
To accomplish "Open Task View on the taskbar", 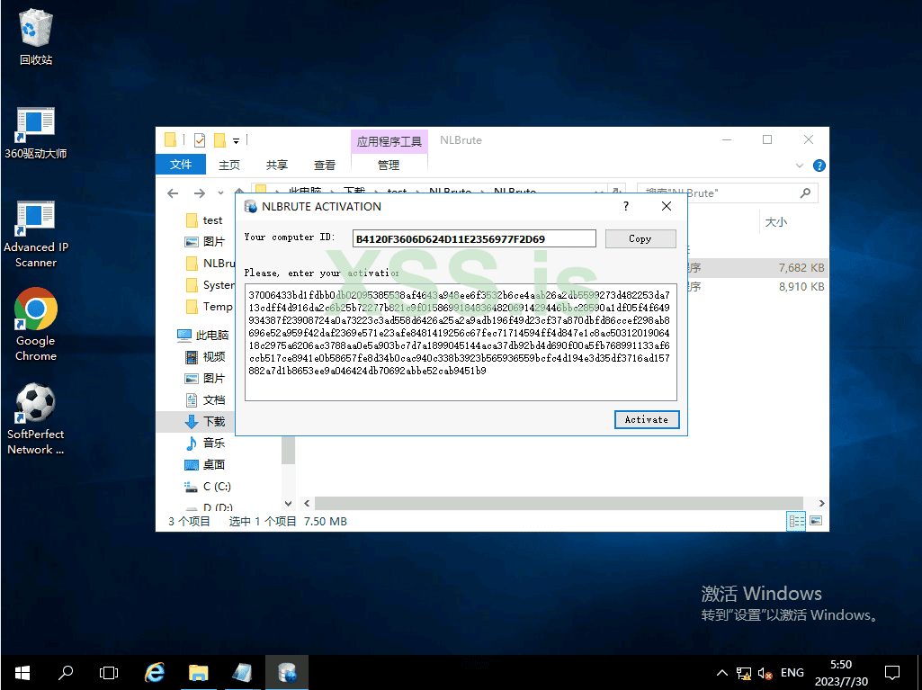I will tap(109, 672).
